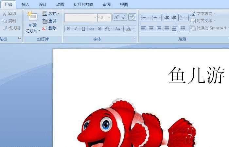Click the decrease font size icon
229x147 pixels.
[124, 17]
